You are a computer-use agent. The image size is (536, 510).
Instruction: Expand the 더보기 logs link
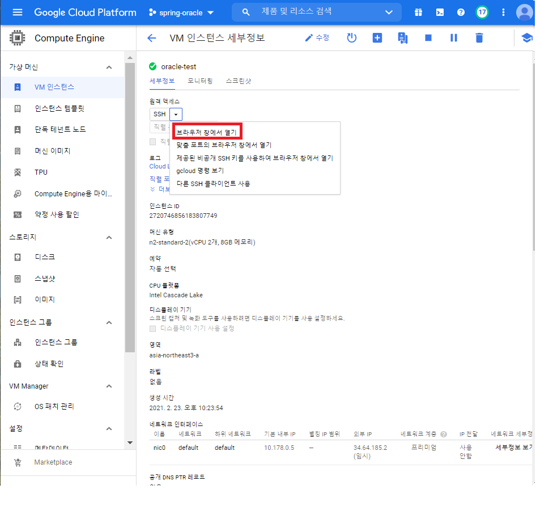pyautogui.click(x=160, y=189)
